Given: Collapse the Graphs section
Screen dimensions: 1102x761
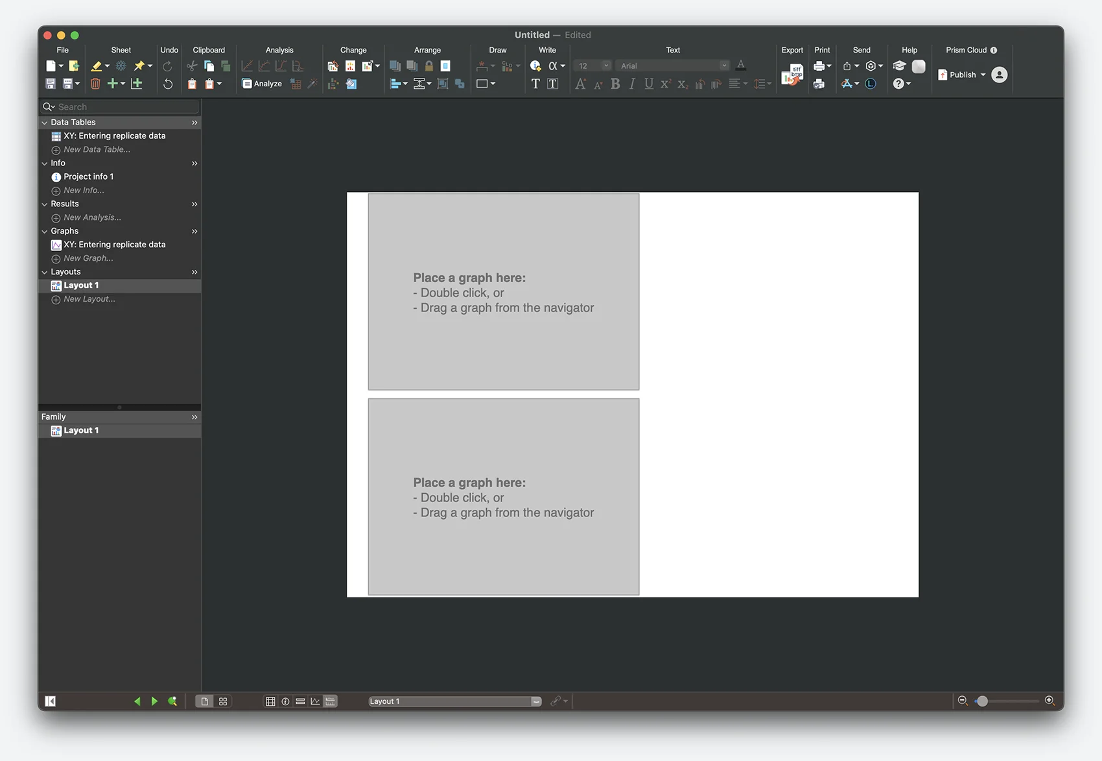Looking at the screenshot, I should 45,232.
